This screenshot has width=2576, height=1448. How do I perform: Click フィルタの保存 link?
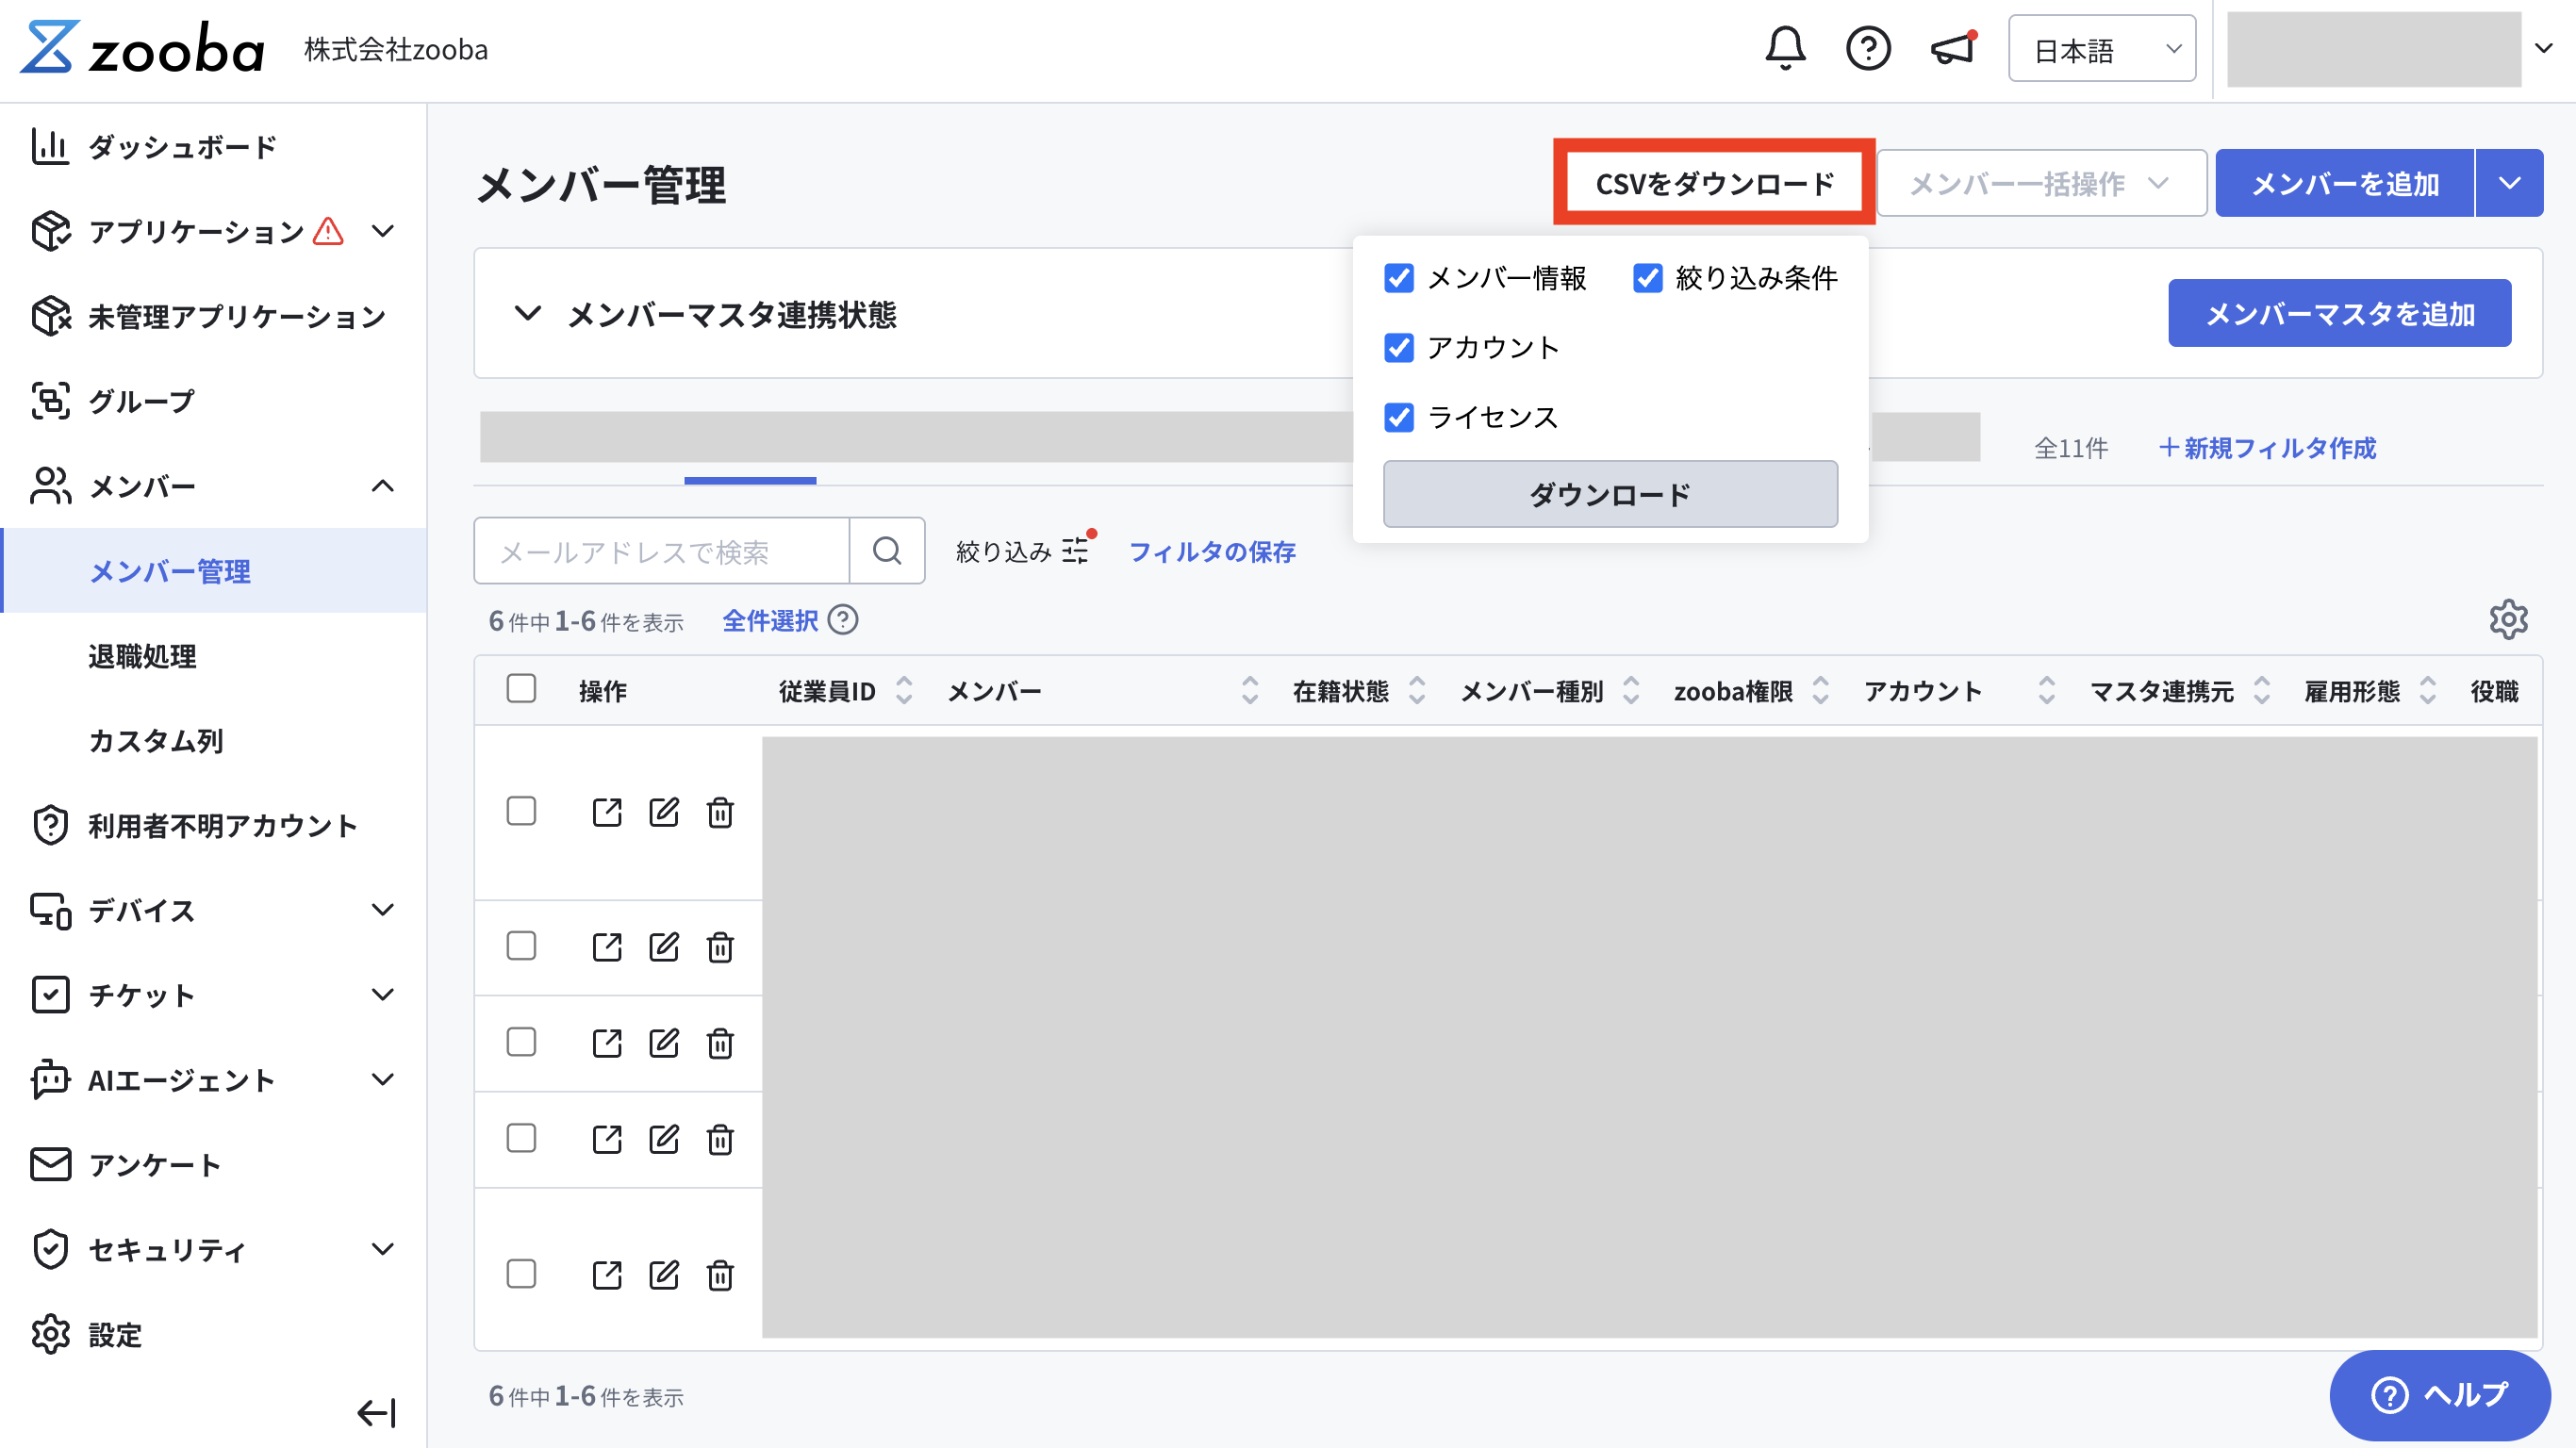1212,551
